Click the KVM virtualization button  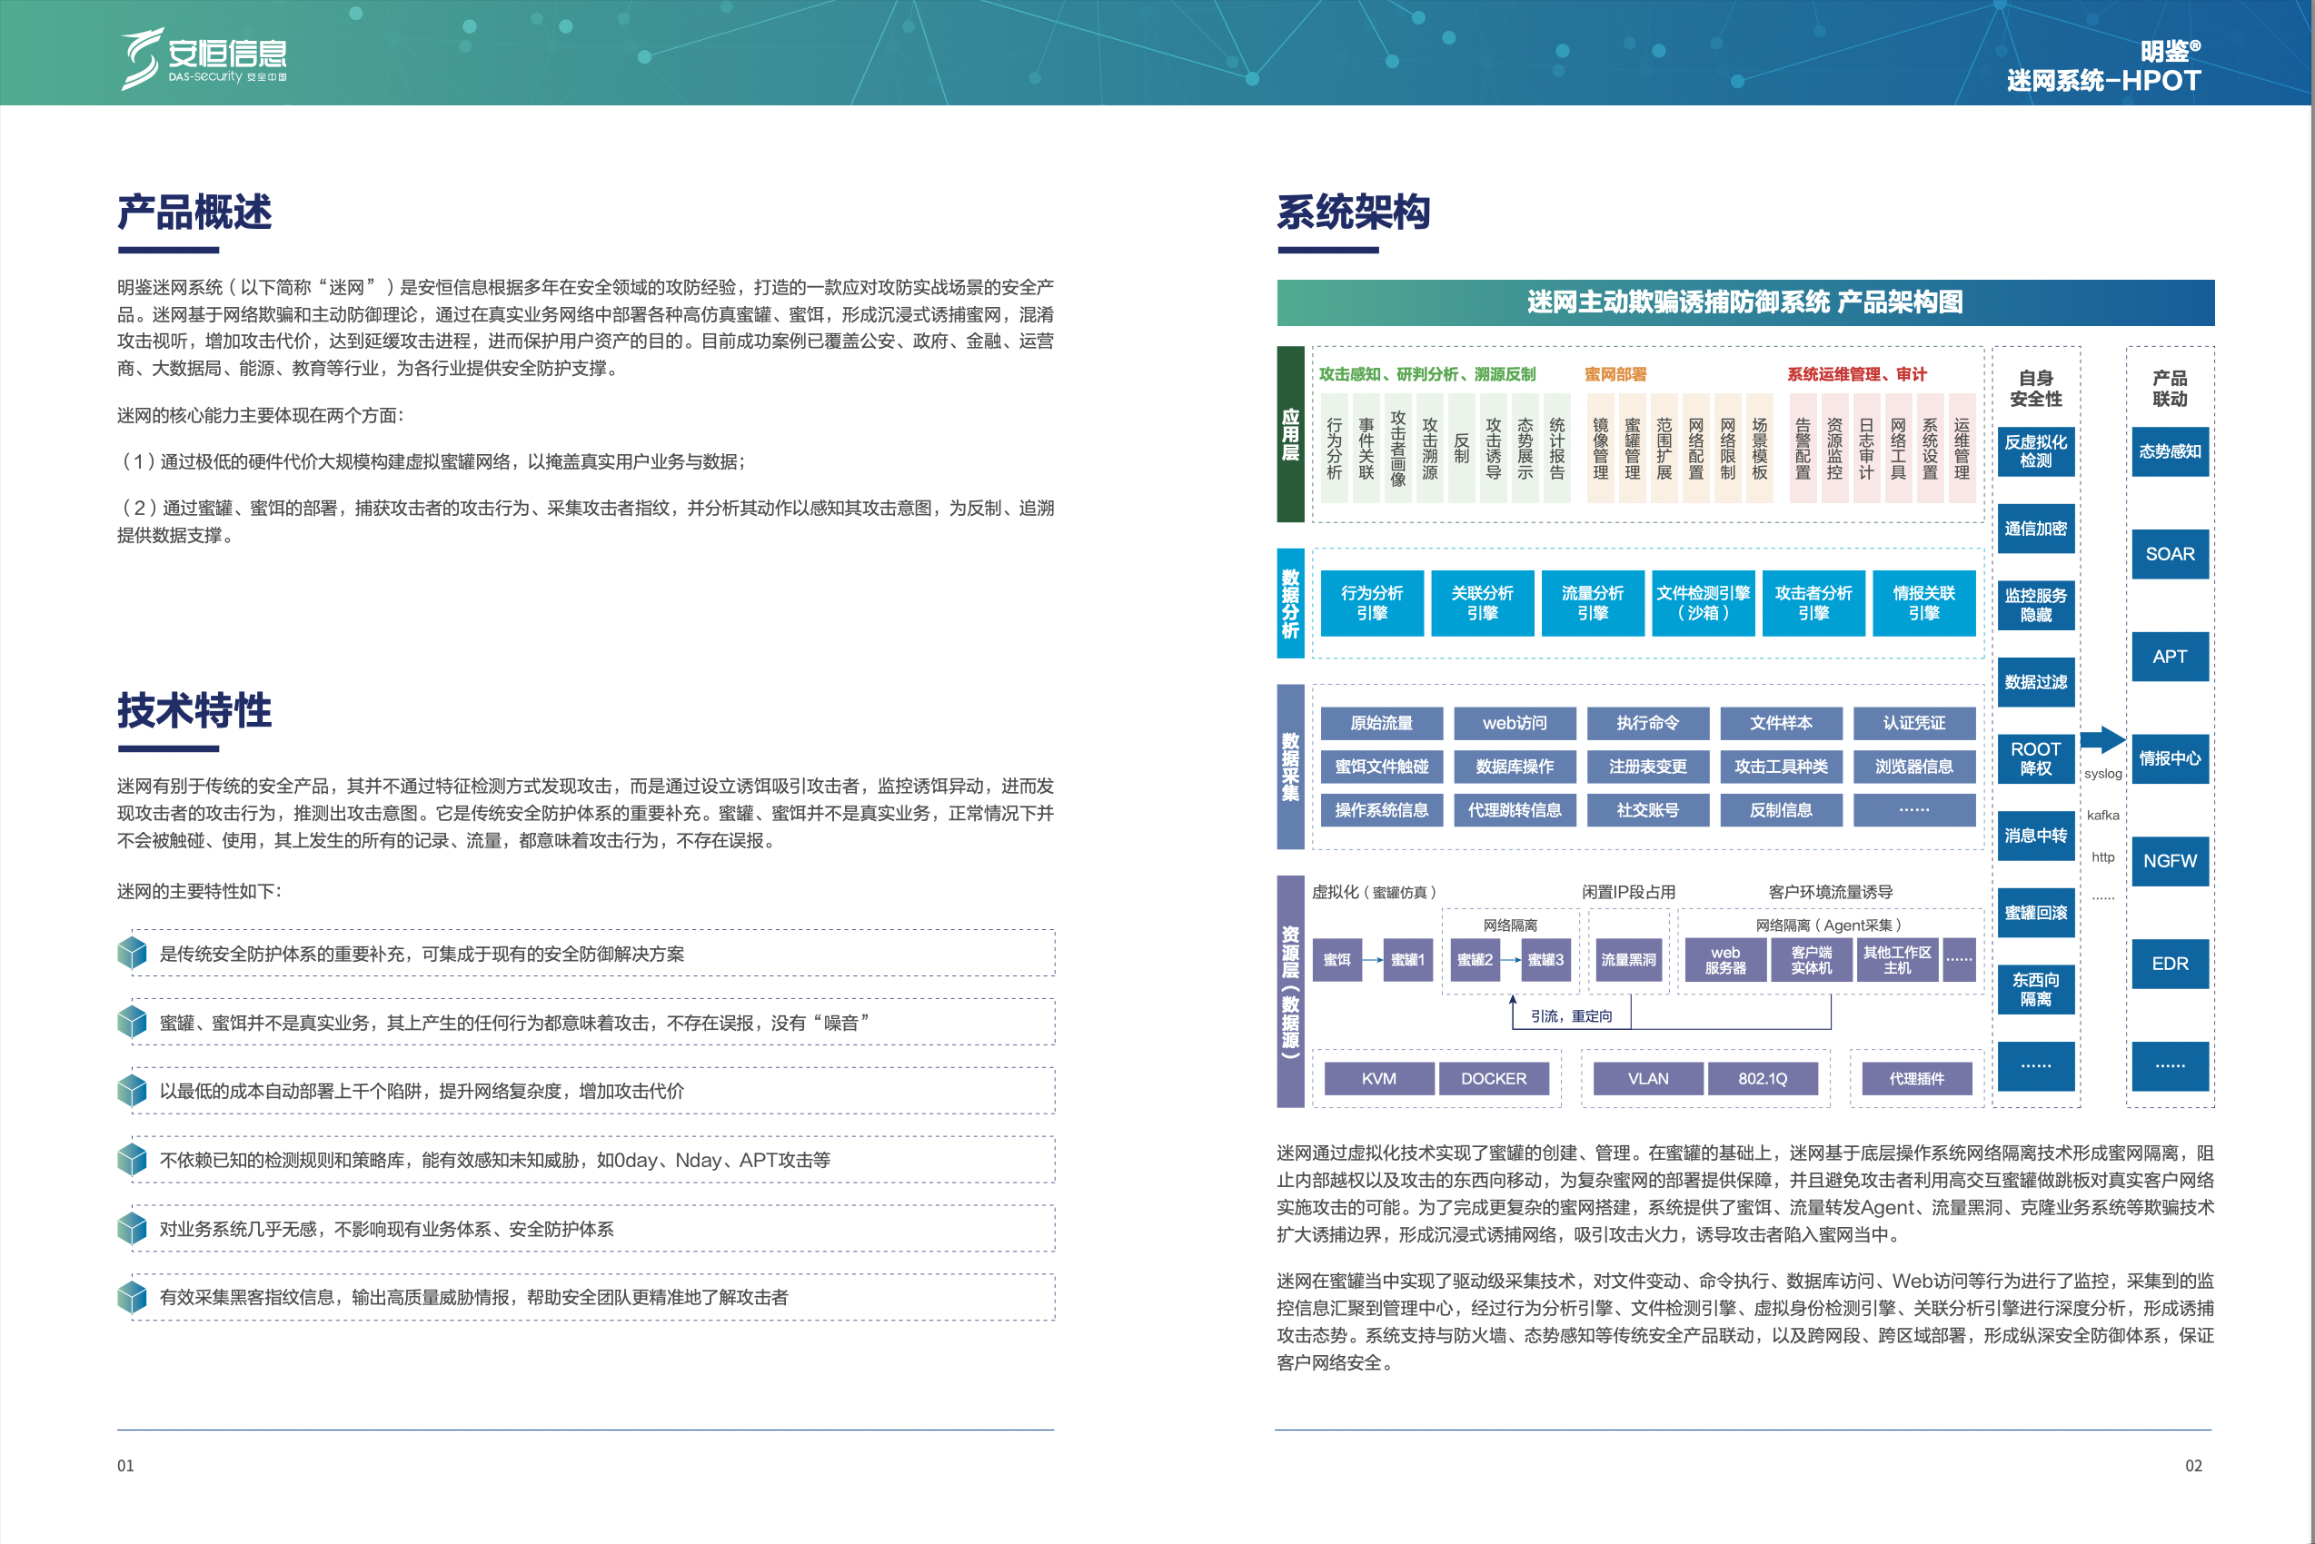[x=1378, y=1078]
